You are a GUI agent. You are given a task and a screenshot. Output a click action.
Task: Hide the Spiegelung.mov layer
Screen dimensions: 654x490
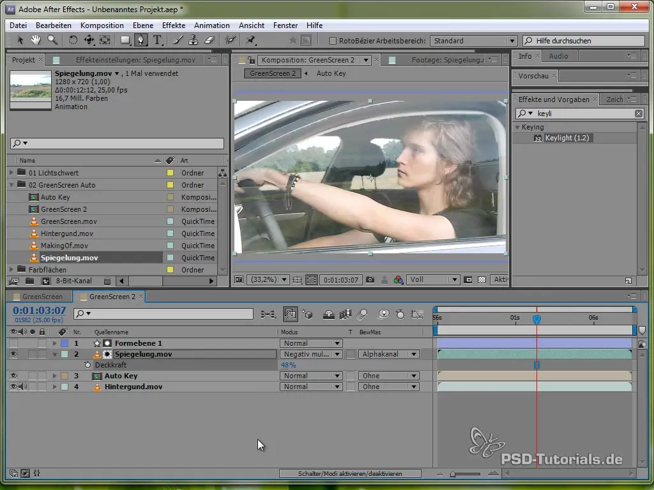13,354
